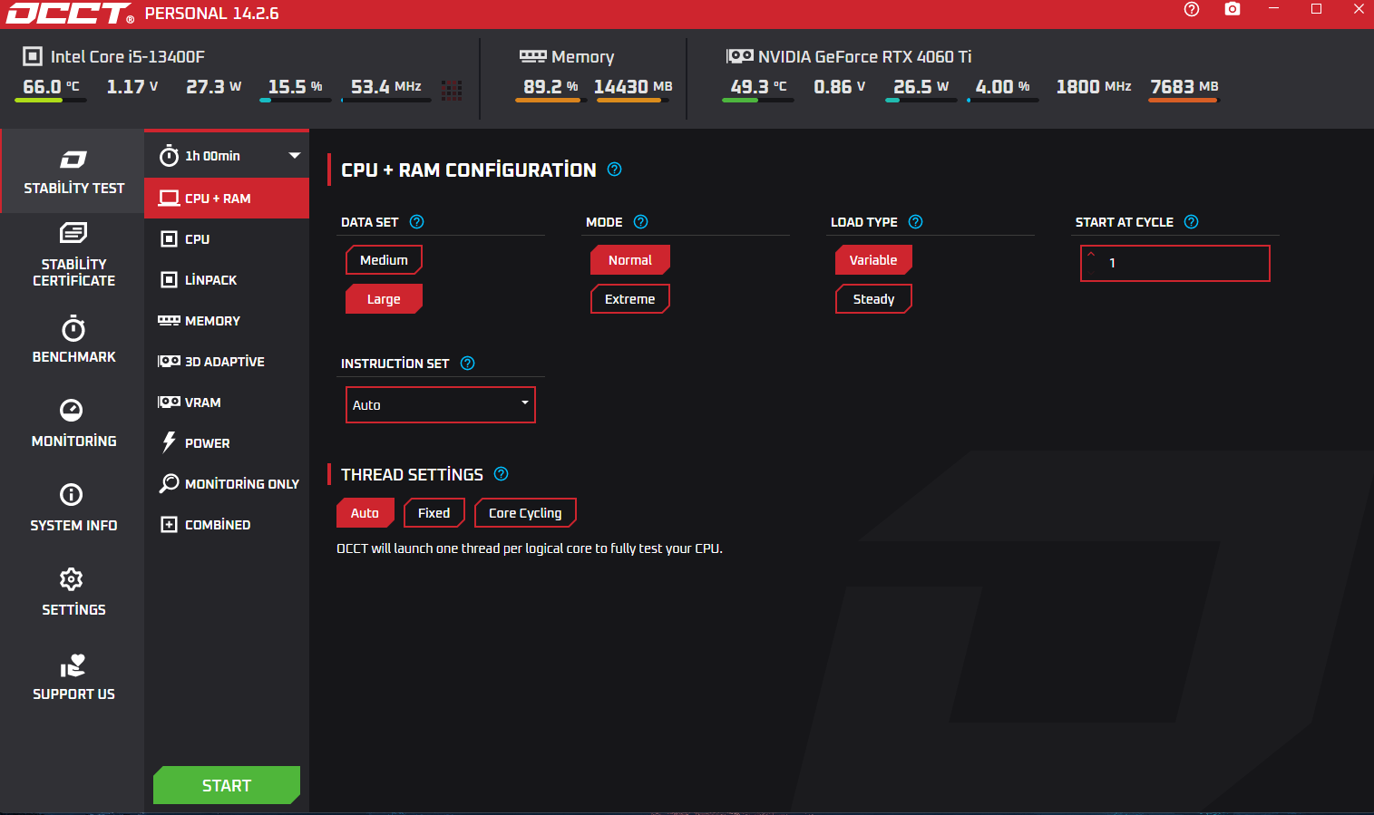Click the CPU power 27.3 W reading
The height and width of the screenshot is (815, 1374).
pos(214,87)
